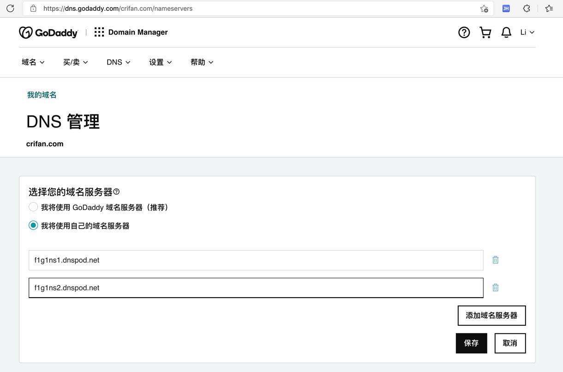Open notifications bell icon
The width and height of the screenshot is (563, 372).
click(506, 32)
